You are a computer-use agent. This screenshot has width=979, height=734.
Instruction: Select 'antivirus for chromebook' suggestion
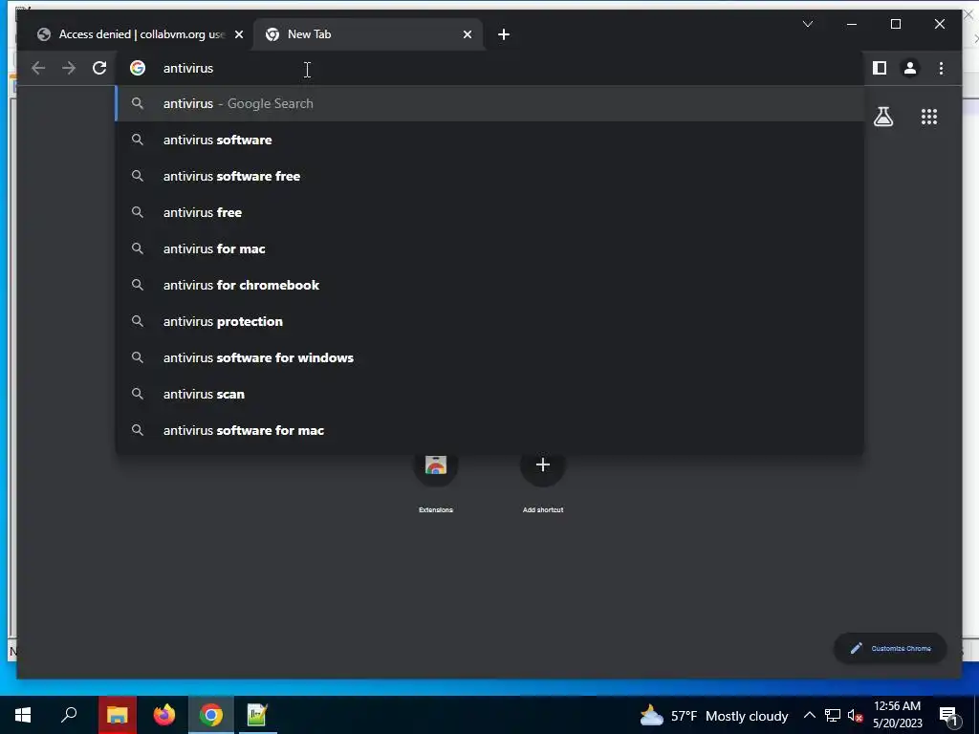(x=490, y=285)
